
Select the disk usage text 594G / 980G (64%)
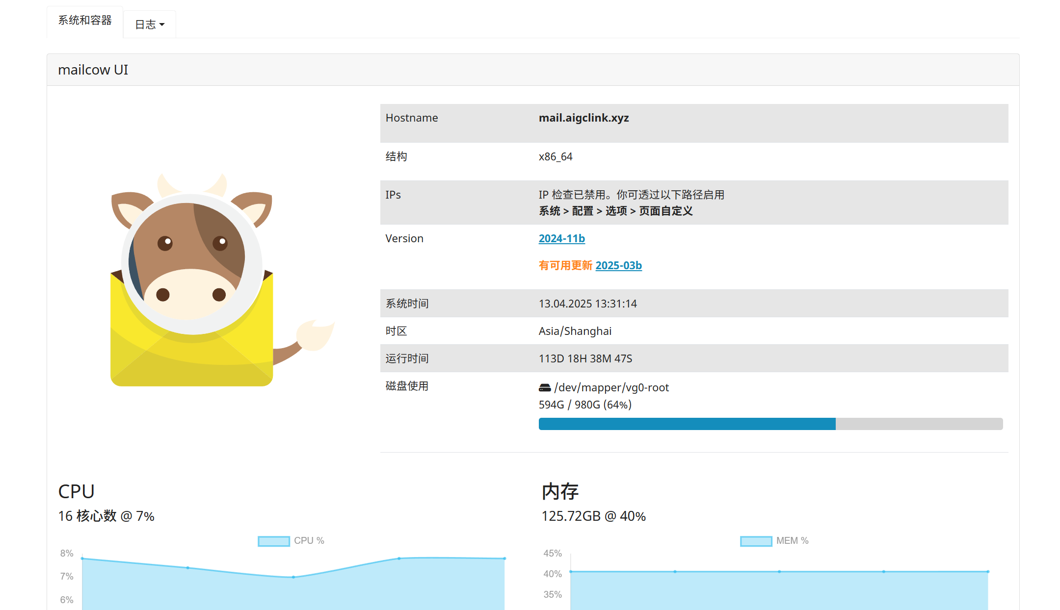(x=585, y=405)
